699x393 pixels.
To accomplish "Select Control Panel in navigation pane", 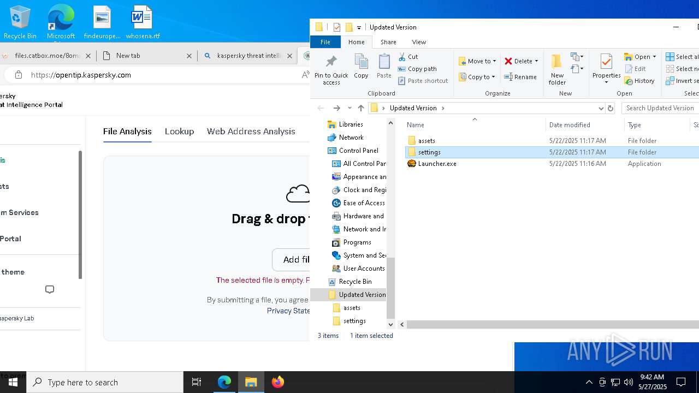I will tap(353, 151).
